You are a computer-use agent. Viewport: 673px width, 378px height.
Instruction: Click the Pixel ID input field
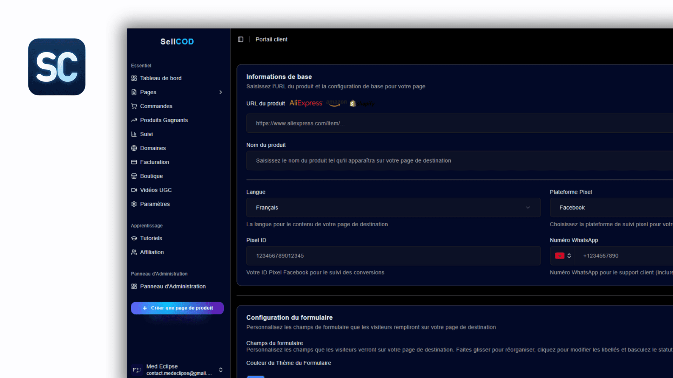click(393, 256)
